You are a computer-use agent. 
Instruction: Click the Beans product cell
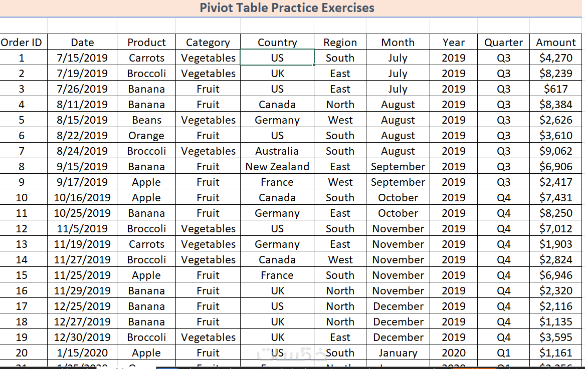pyautogui.click(x=146, y=120)
